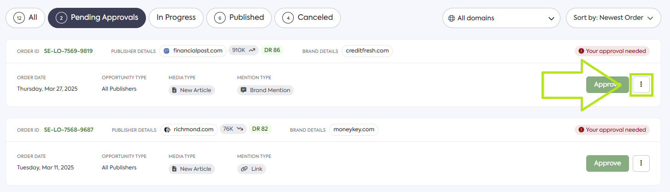Screen dimensions: 670x192
Task: Click the creditfresh.com brand chip
Action: [367, 51]
